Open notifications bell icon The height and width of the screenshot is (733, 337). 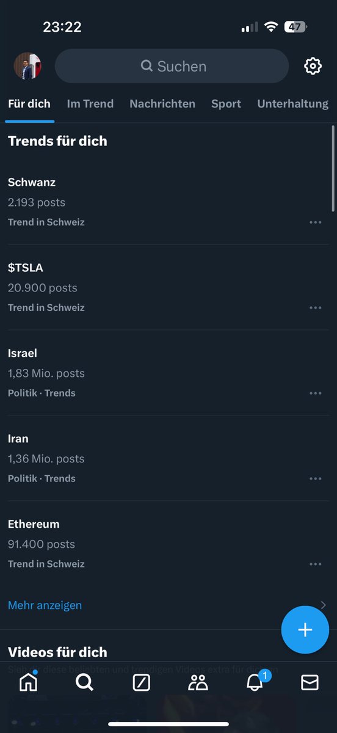click(x=255, y=682)
